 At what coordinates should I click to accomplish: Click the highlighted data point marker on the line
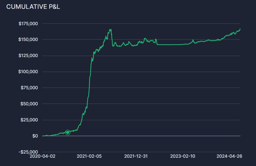click(x=68, y=133)
